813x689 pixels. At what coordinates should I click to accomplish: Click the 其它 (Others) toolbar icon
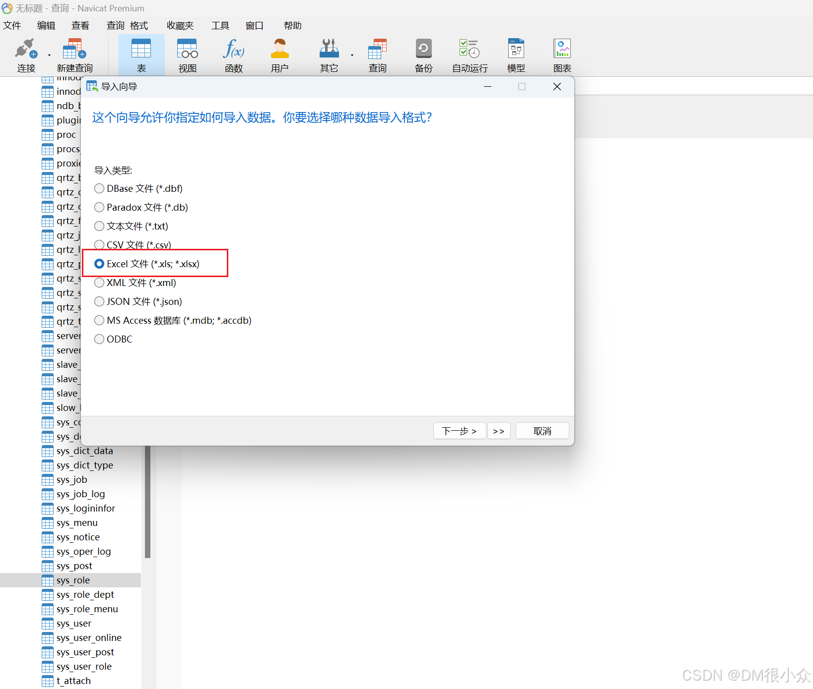(329, 55)
